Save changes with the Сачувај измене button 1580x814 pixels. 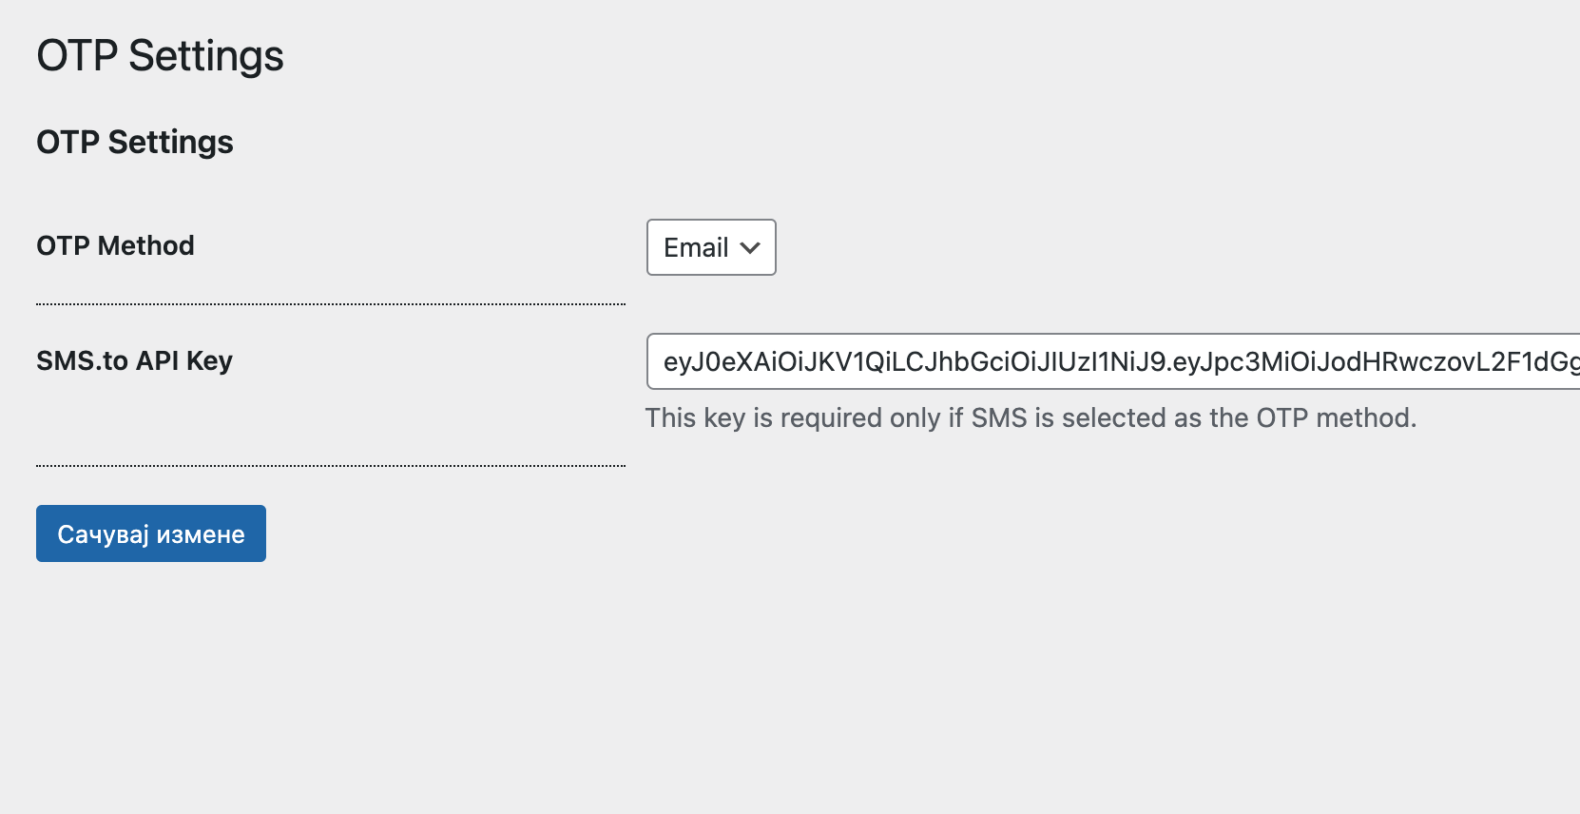pos(151,533)
